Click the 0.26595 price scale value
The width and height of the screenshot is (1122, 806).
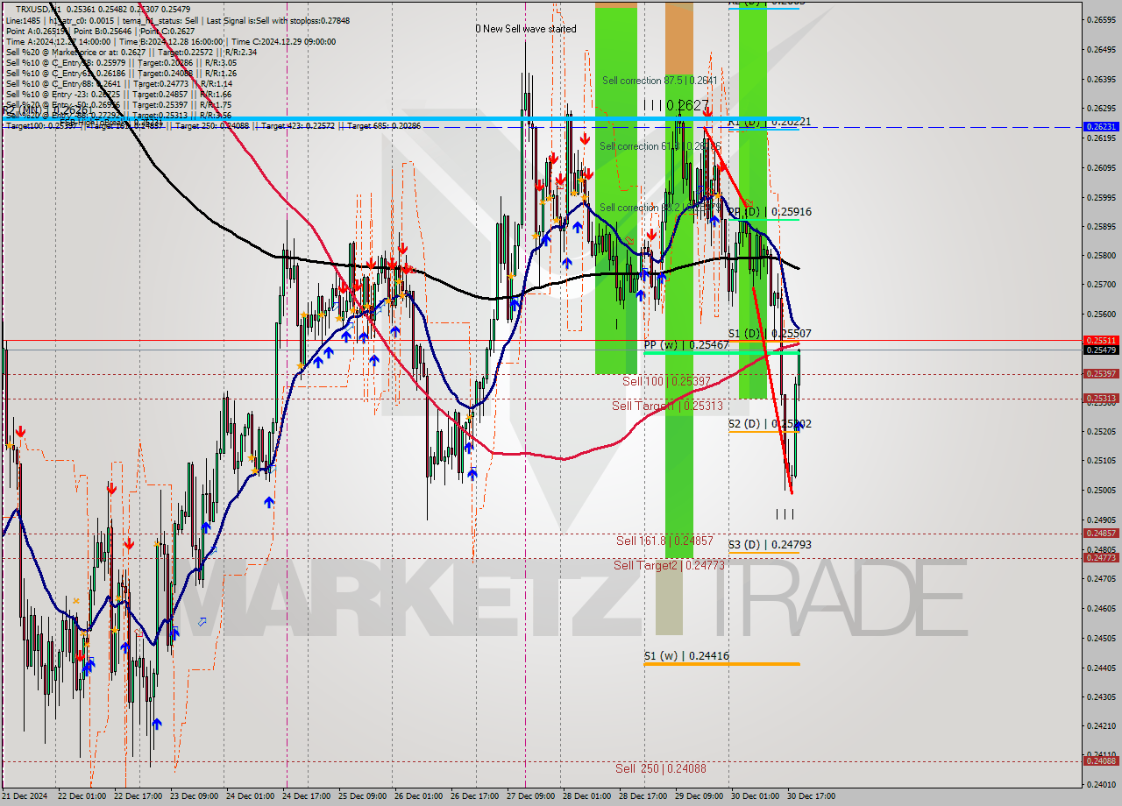[1101, 19]
